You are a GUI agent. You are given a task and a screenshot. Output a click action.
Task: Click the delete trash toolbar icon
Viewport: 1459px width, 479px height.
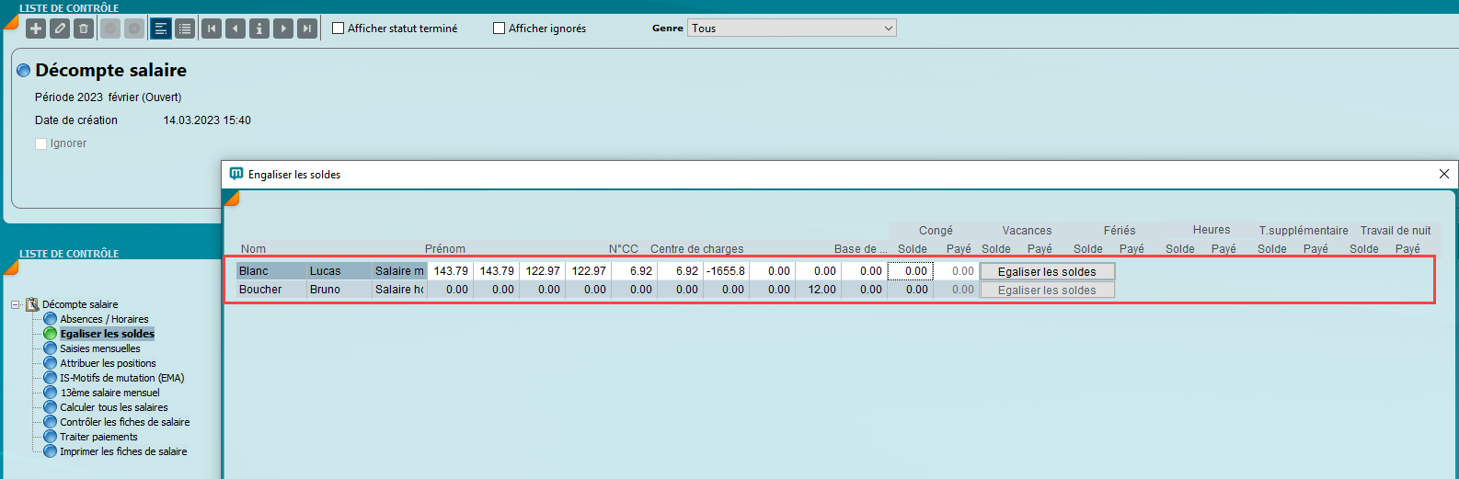84,29
